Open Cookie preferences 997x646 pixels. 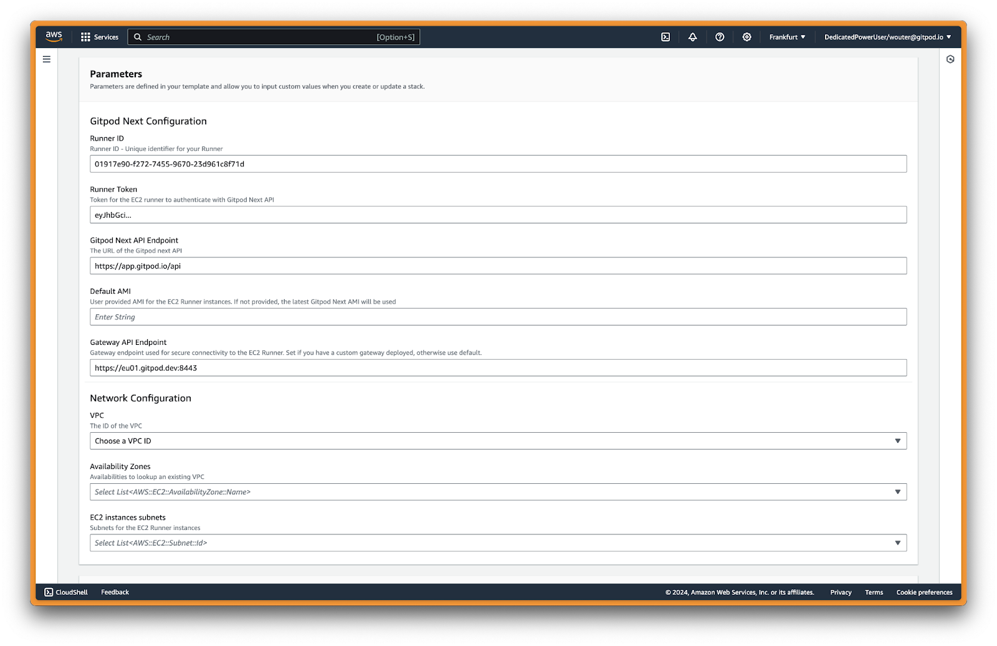tap(924, 592)
